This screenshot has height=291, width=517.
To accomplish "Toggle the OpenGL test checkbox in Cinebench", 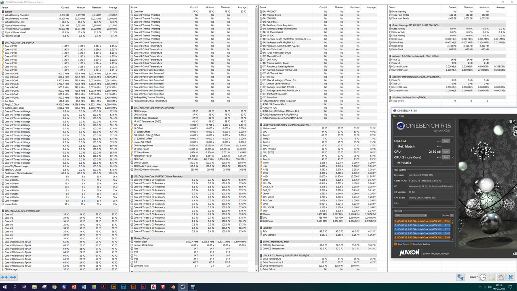I will tap(452, 141).
